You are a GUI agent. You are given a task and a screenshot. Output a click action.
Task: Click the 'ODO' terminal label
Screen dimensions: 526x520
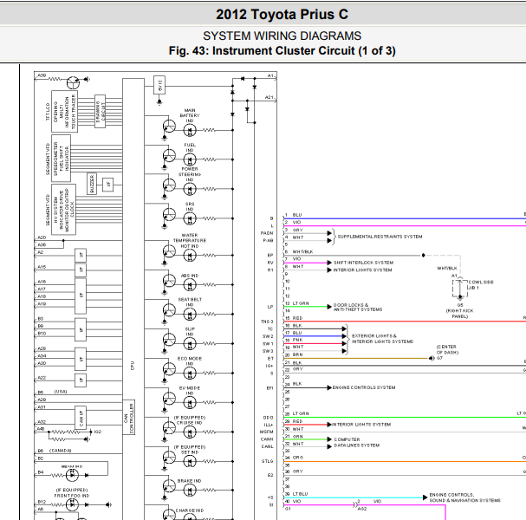pyautogui.click(x=269, y=418)
